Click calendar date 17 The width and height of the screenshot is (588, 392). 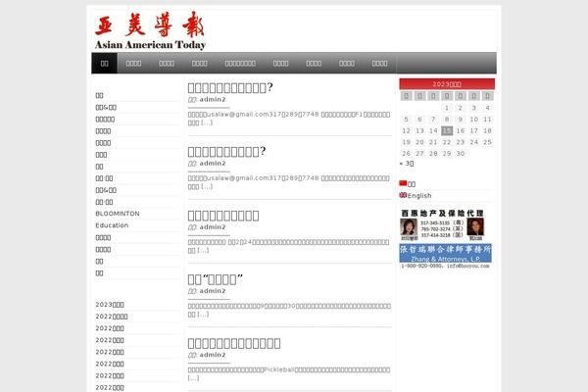pyautogui.click(x=473, y=130)
